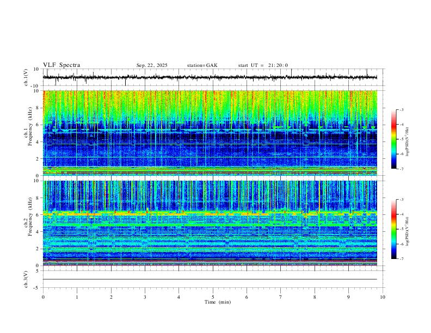The height and width of the screenshot is (333, 431).
Task: Click time-axis tick label '3'
Action: (145, 297)
